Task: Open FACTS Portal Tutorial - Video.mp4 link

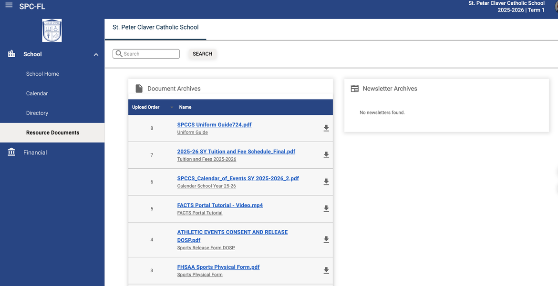Action: tap(220, 205)
